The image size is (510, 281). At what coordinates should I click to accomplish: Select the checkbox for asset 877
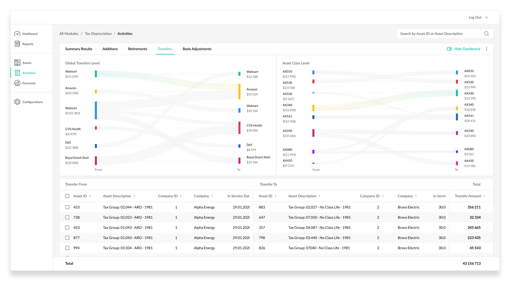click(67, 238)
